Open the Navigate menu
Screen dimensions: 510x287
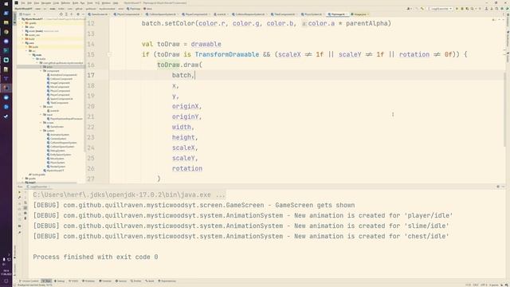pyautogui.click(x=46, y=3)
